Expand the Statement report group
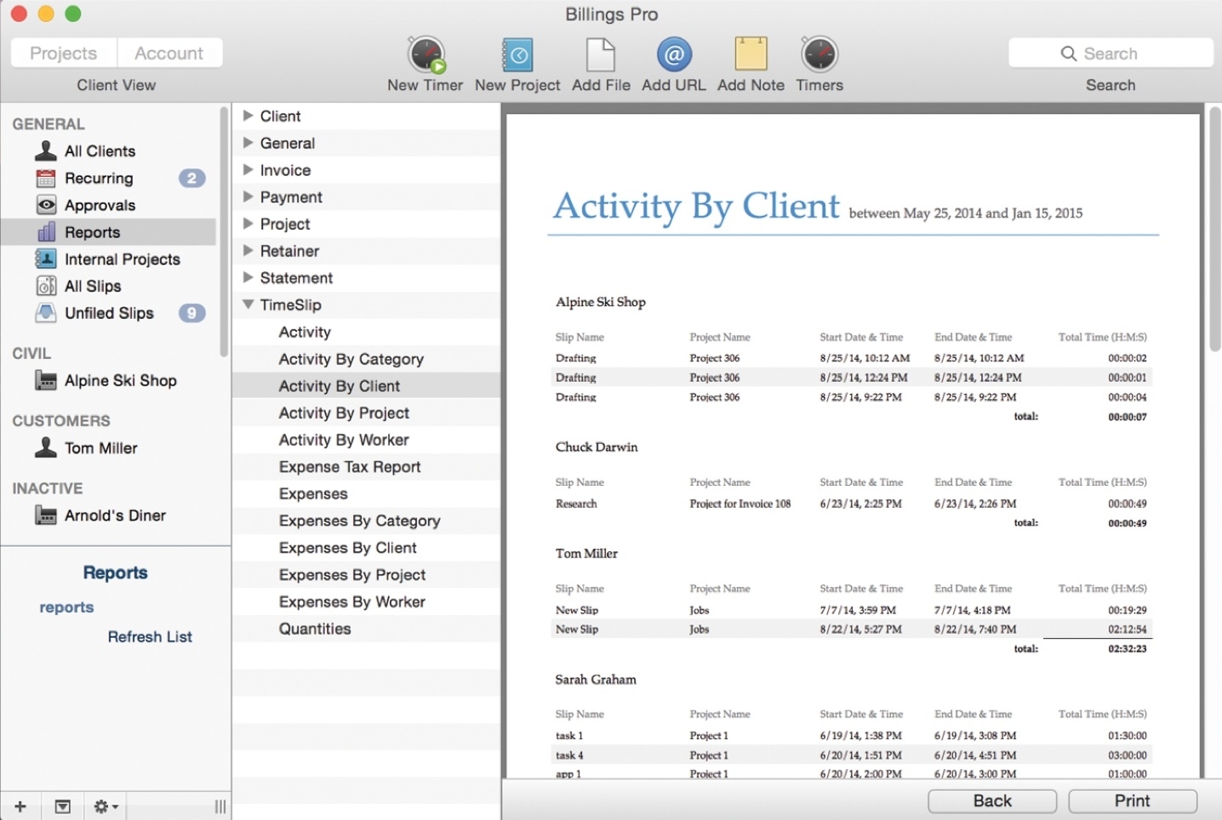Viewport: 1222px width, 820px height. [248, 277]
